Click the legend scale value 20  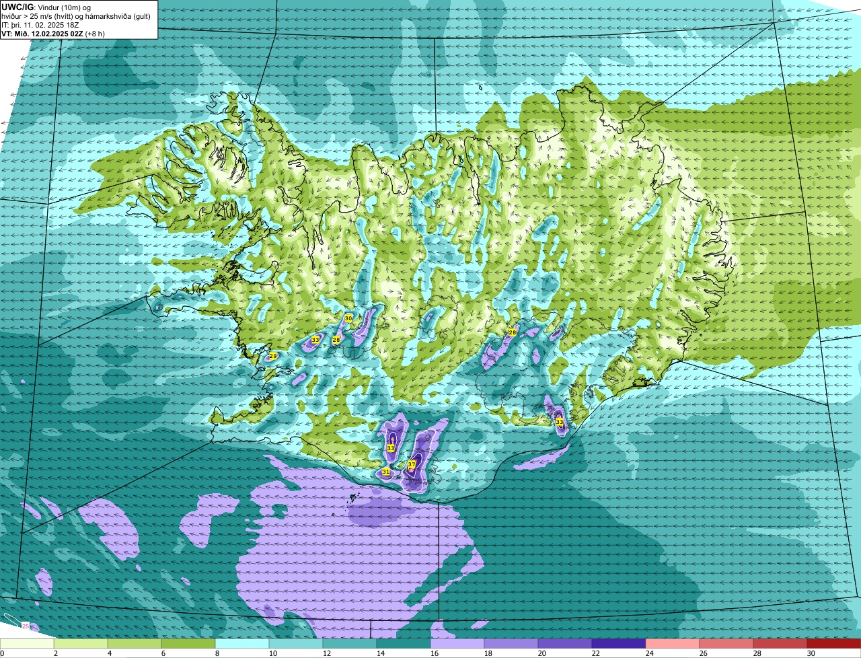(541, 653)
